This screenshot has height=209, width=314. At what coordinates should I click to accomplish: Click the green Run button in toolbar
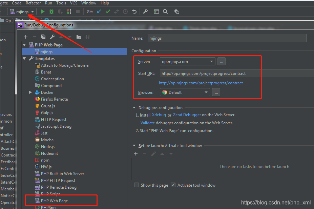[43, 12]
